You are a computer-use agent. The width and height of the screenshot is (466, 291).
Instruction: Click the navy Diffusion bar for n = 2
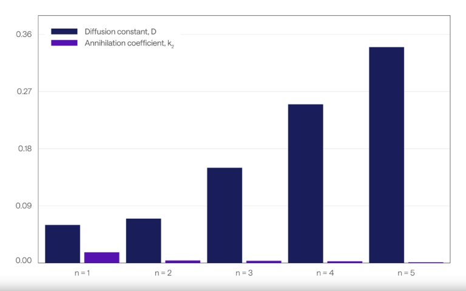pos(144,241)
